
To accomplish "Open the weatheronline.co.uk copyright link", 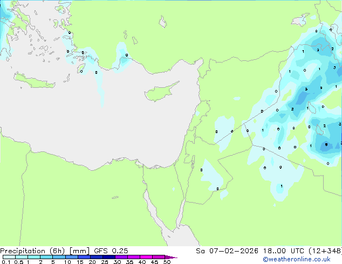I will (297, 259).
